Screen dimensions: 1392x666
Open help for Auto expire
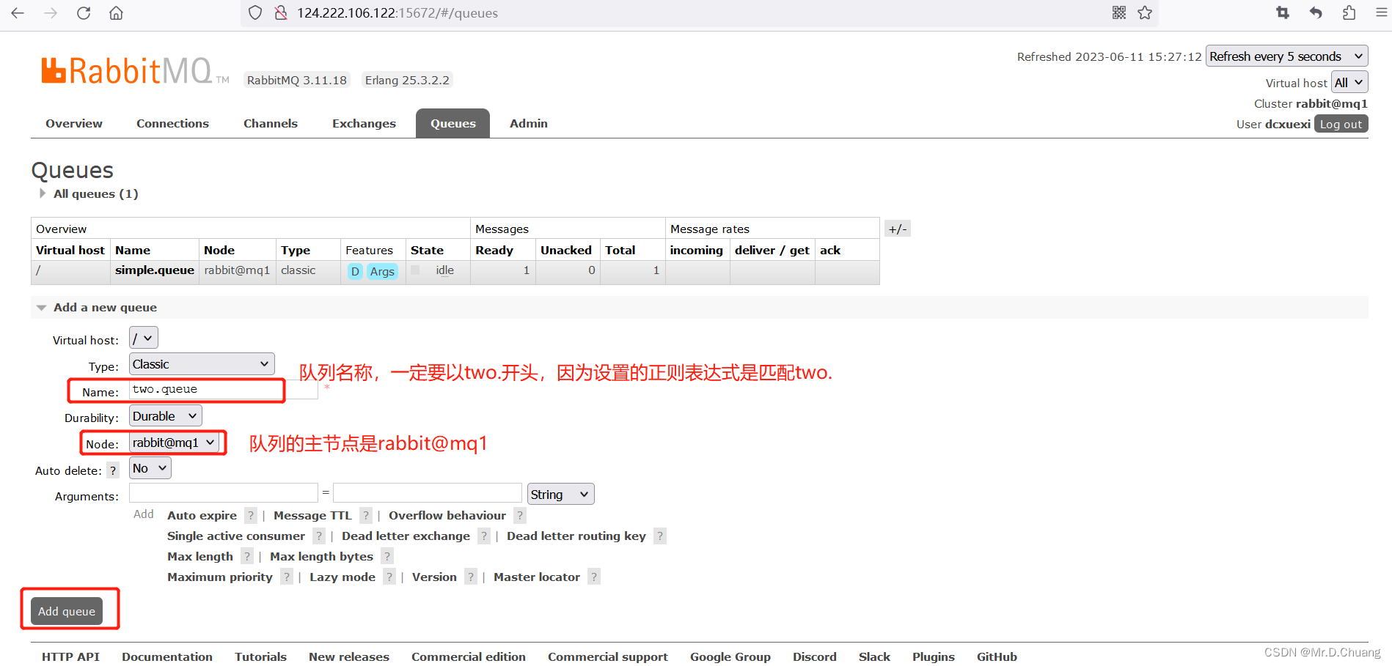(251, 515)
